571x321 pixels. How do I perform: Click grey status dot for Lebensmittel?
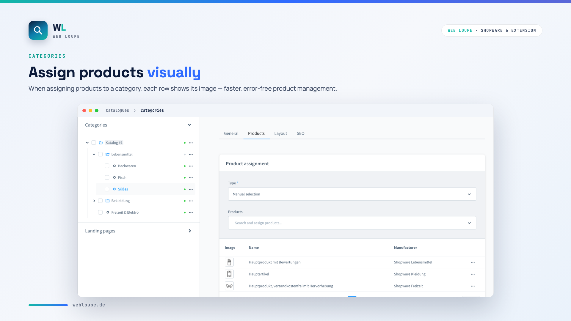coord(185,155)
